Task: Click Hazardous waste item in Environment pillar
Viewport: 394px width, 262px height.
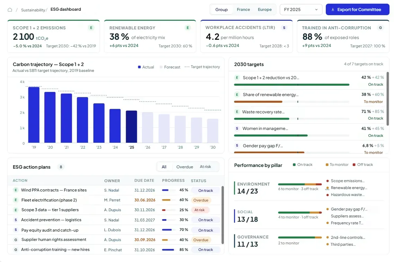Action: point(345,195)
